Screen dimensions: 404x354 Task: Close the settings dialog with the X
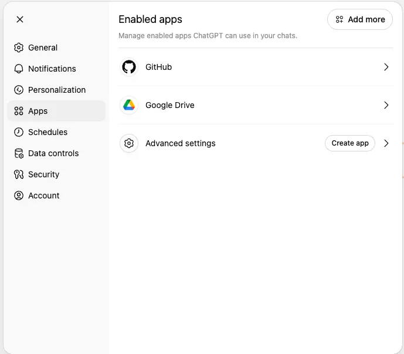pyautogui.click(x=20, y=19)
